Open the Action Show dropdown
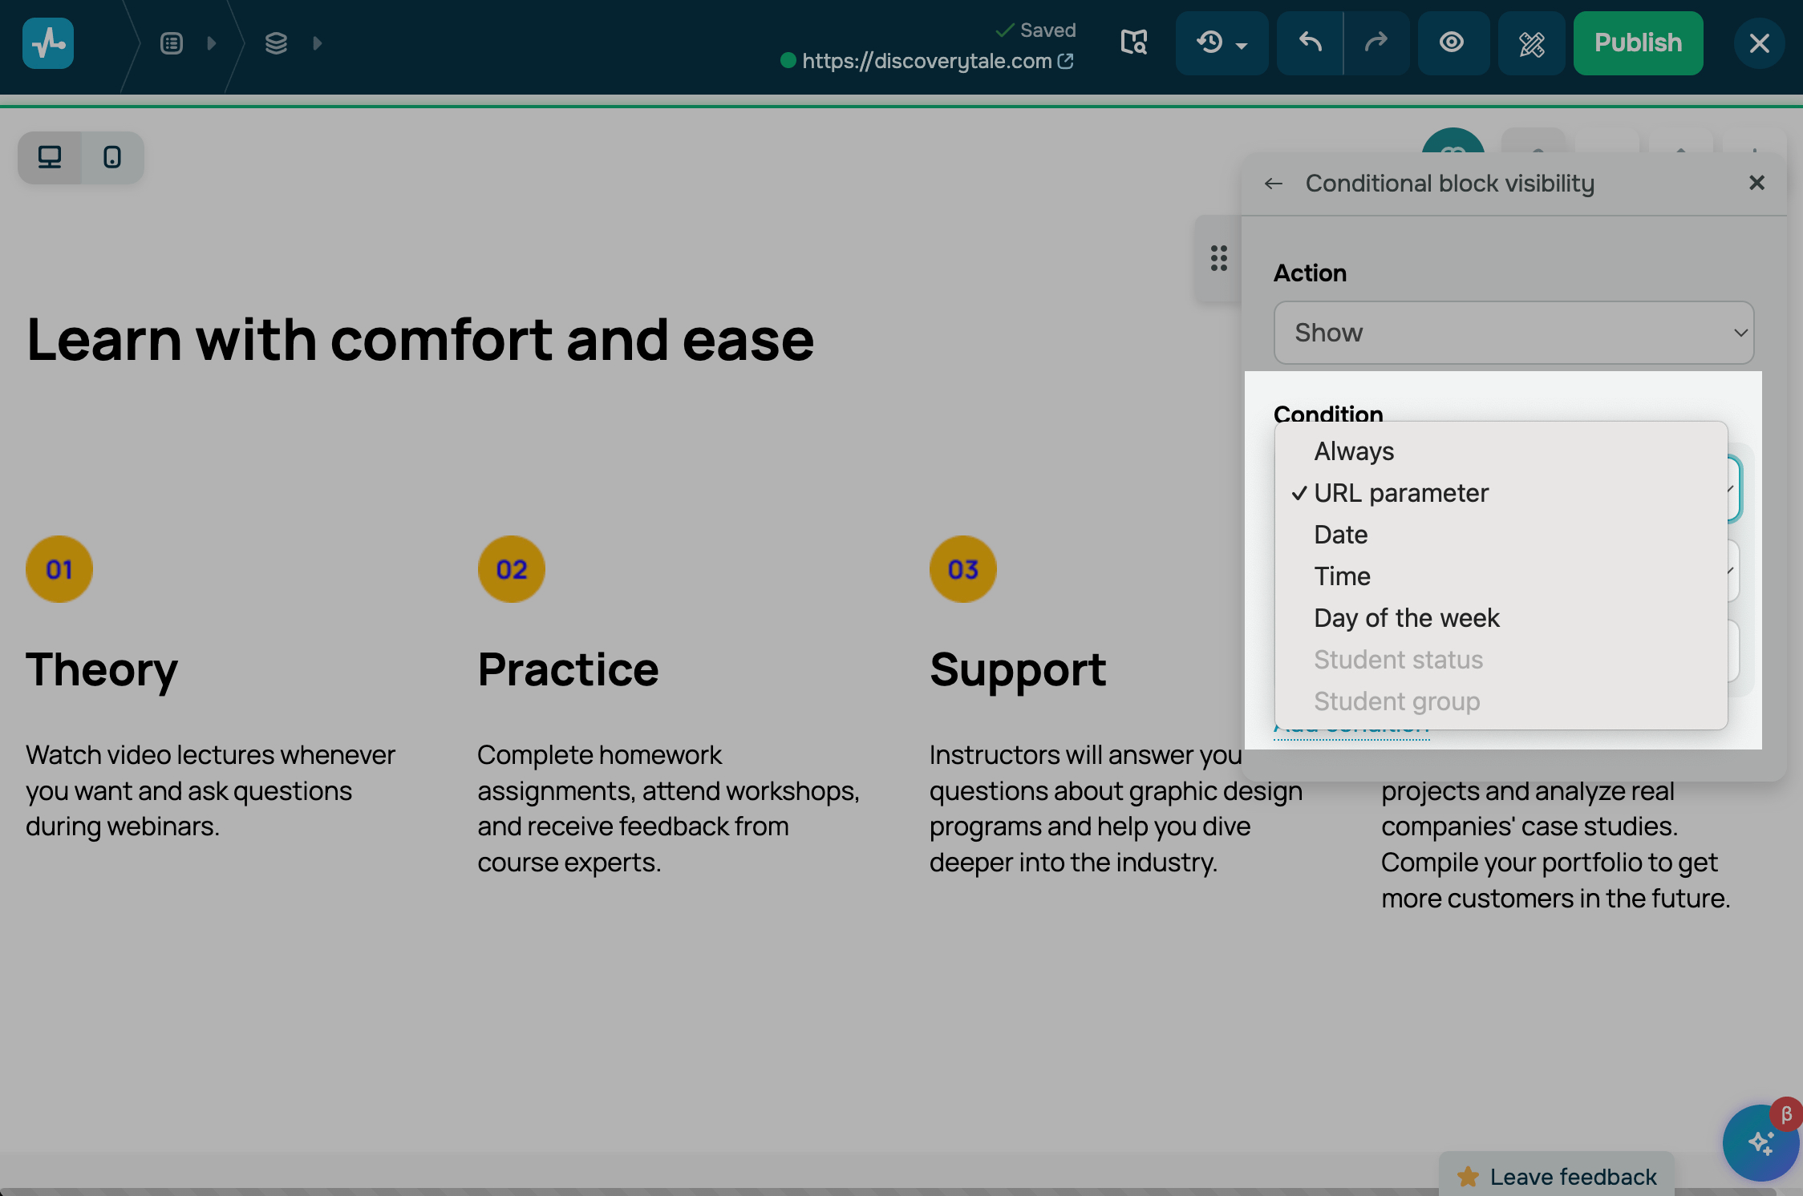The height and width of the screenshot is (1196, 1803). tap(1513, 333)
